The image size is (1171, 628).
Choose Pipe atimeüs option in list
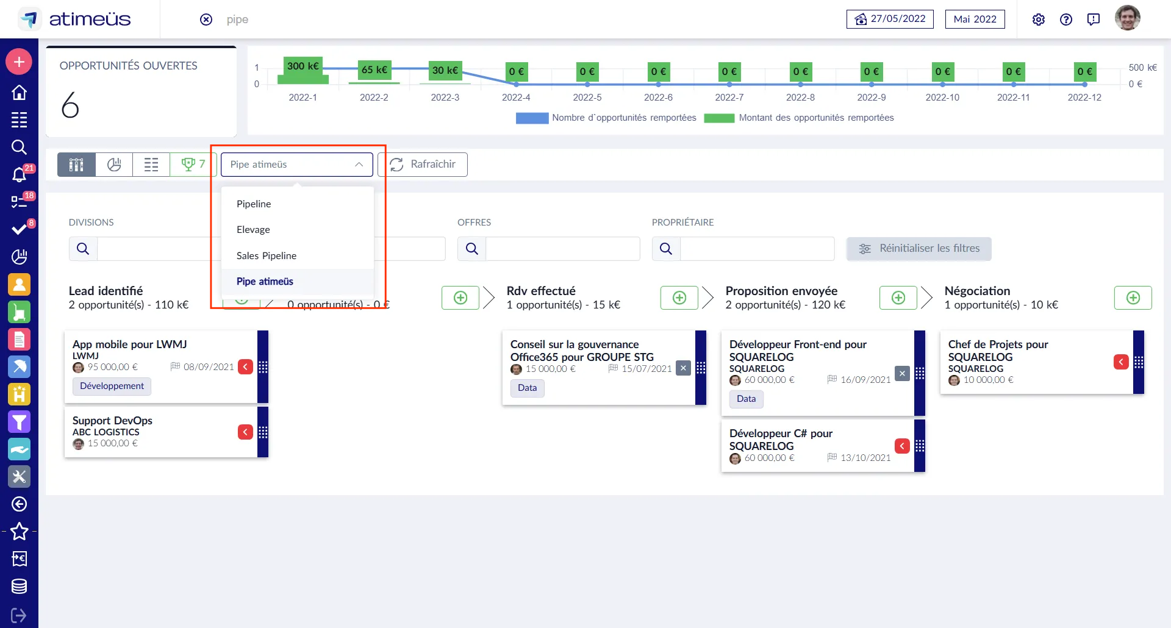pos(297,281)
